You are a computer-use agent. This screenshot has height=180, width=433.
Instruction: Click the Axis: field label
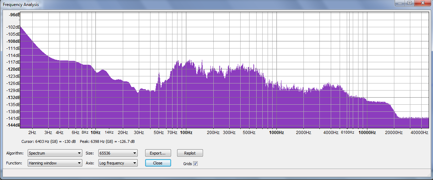point(90,163)
